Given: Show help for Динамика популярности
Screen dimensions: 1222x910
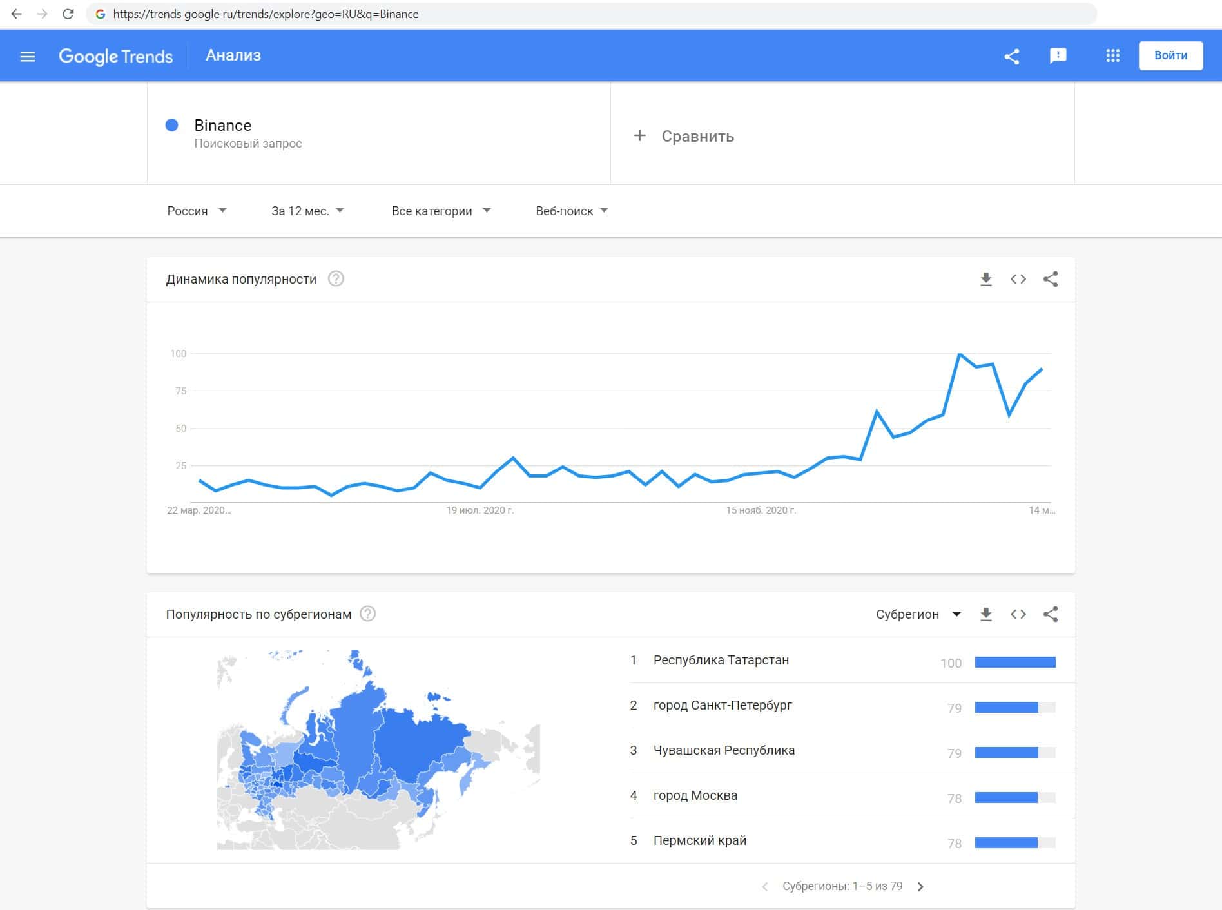Looking at the screenshot, I should pyautogui.click(x=336, y=279).
